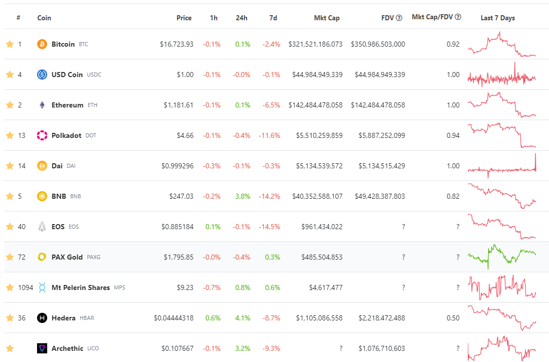The width and height of the screenshot is (549, 362).
Task: Open the Ethereum coin page link
Action: 67,105
